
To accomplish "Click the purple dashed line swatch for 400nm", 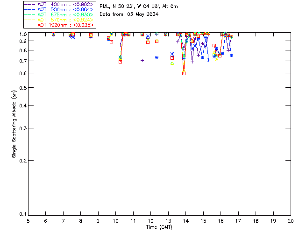I will click(30, 4).
